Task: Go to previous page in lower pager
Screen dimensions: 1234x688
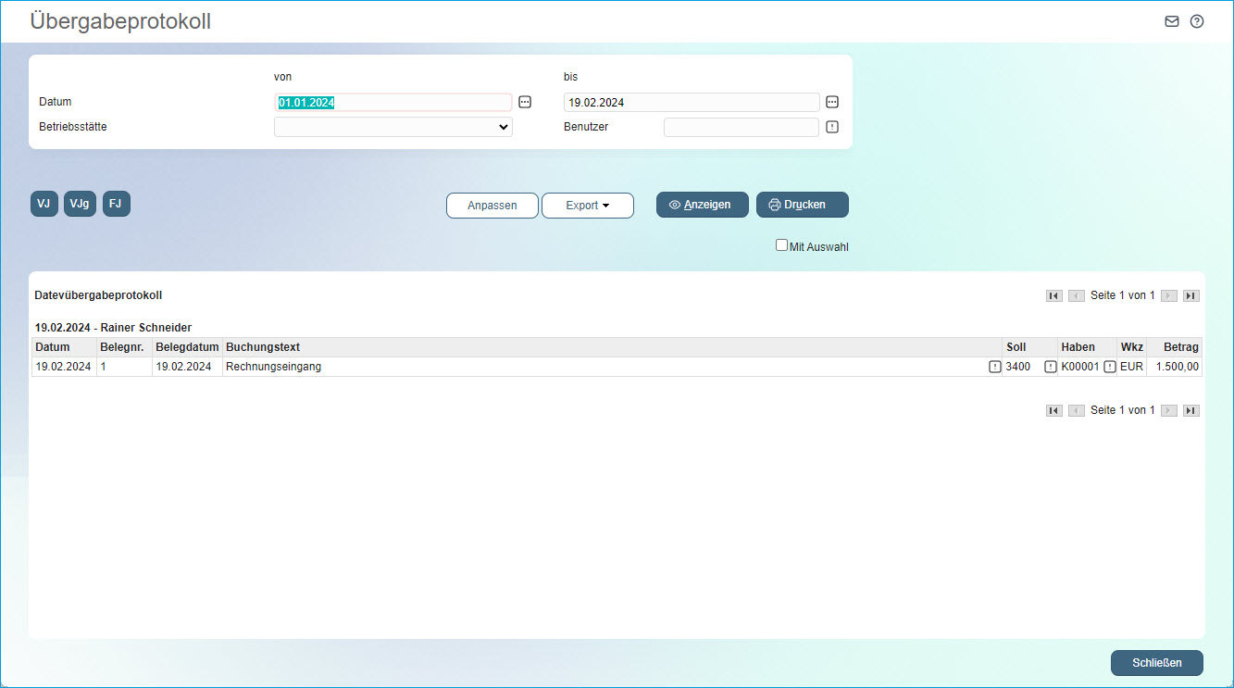Action: point(1077,411)
